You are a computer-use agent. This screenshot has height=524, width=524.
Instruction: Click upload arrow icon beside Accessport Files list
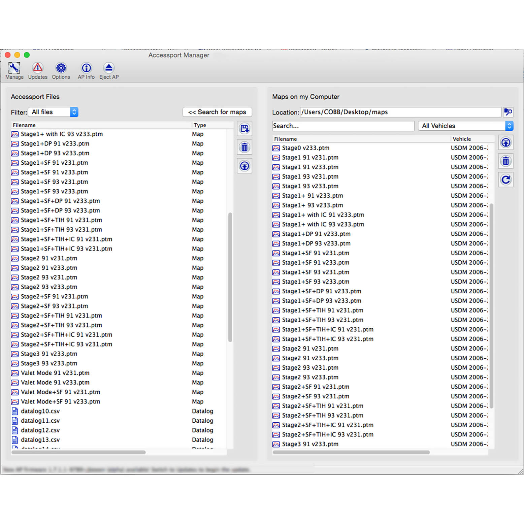click(244, 166)
